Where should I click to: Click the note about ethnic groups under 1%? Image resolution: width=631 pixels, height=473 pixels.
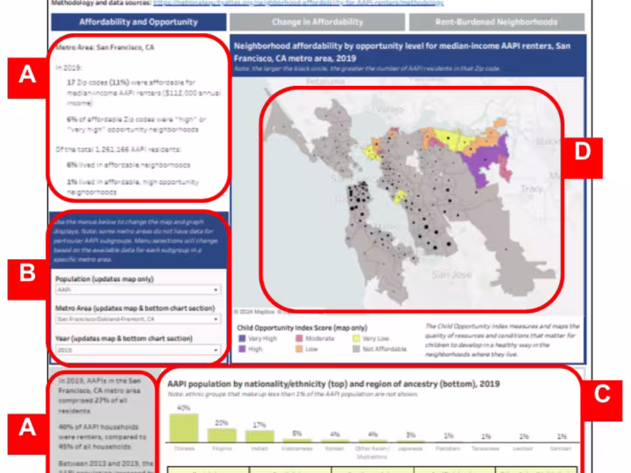pos(292,394)
